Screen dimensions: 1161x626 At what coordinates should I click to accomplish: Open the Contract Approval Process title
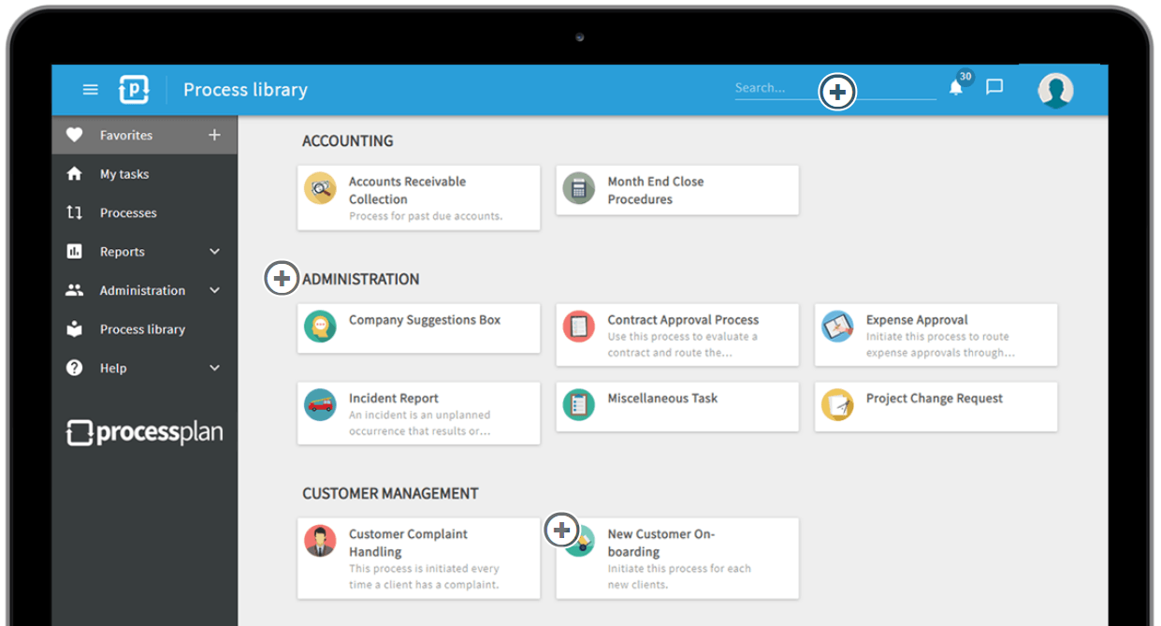coord(683,319)
